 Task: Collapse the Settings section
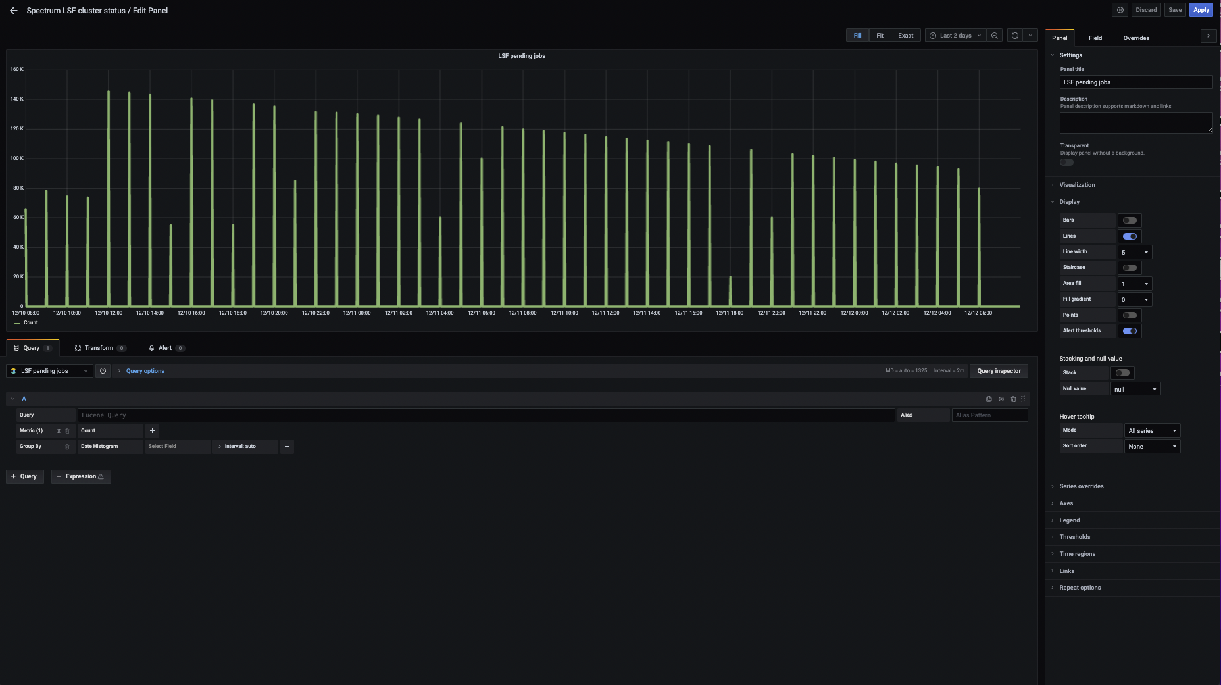(1070, 55)
